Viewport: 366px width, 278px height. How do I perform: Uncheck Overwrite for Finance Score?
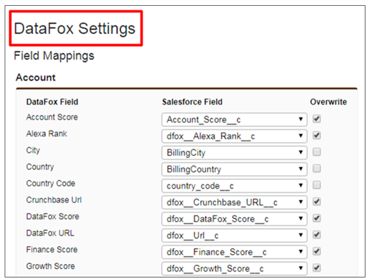click(x=316, y=251)
